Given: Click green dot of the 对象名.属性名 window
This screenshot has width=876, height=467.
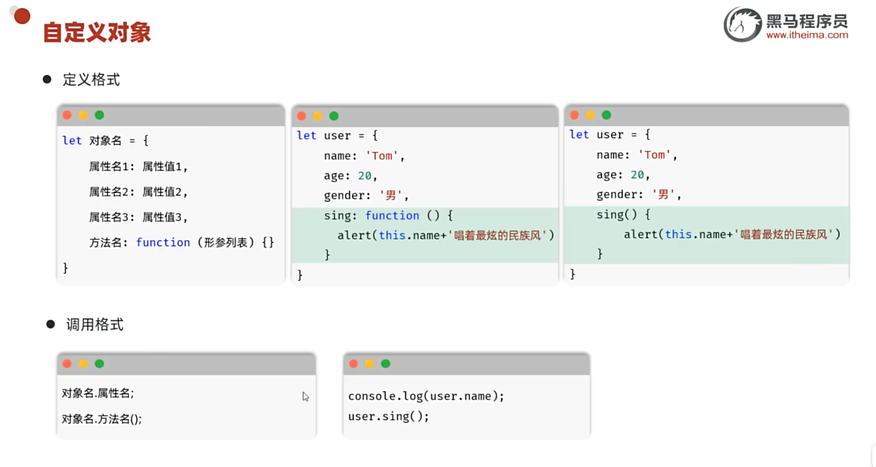Looking at the screenshot, I should (99, 364).
